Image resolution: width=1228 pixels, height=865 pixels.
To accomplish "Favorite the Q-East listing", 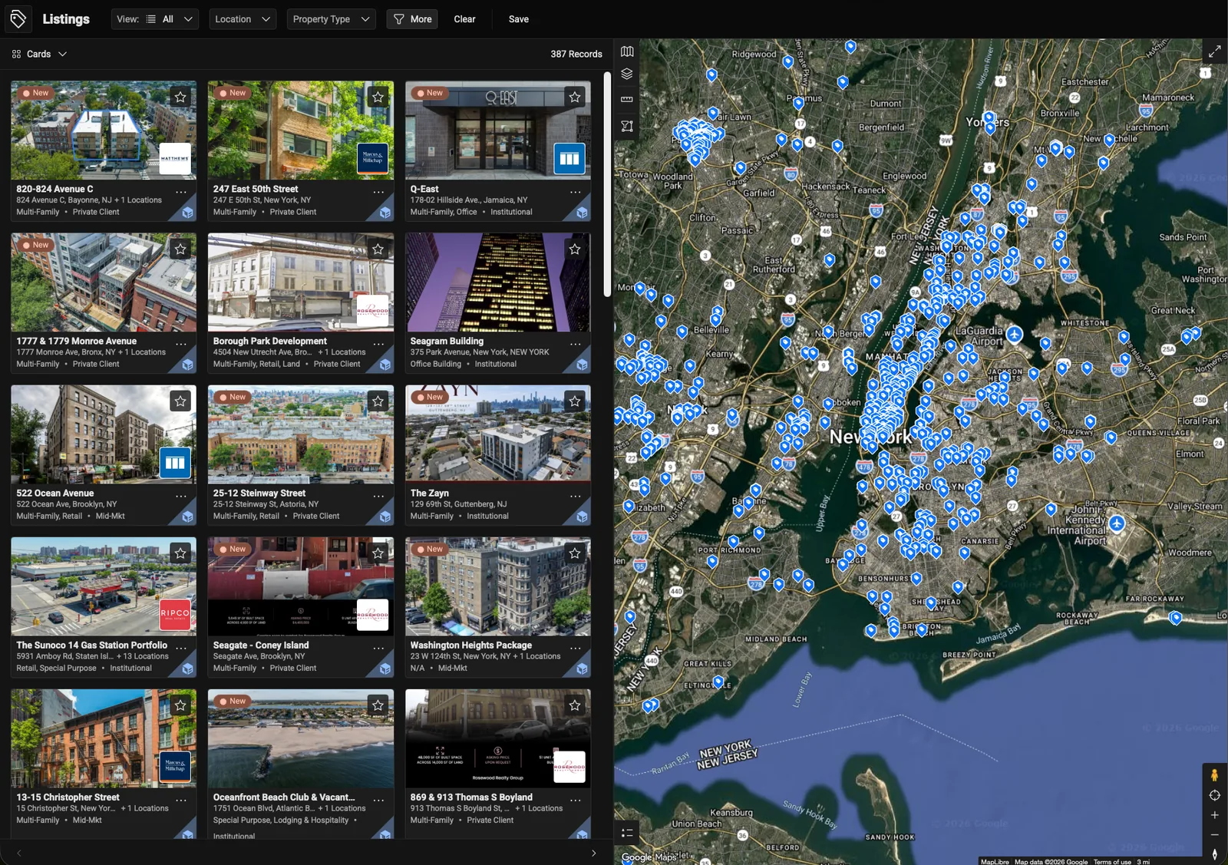I will pos(575,97).
